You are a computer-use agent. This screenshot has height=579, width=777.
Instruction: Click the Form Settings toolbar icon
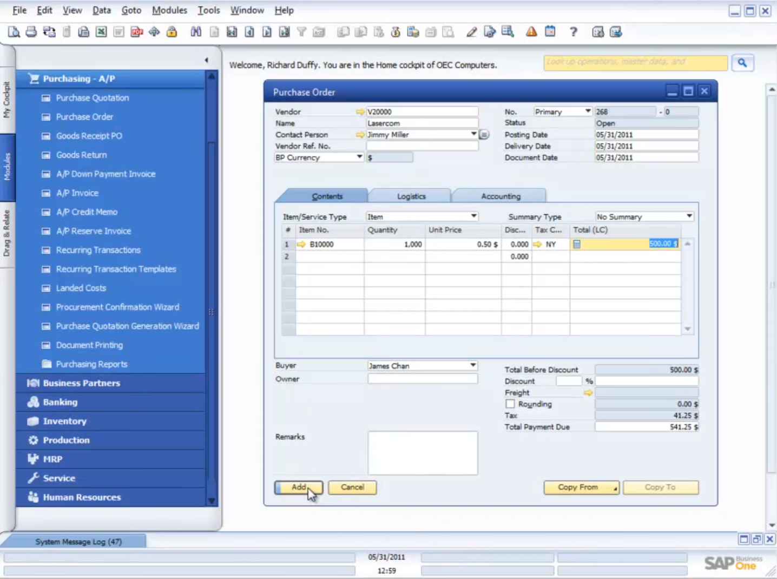pyautogui.click(x=490, y=31)
